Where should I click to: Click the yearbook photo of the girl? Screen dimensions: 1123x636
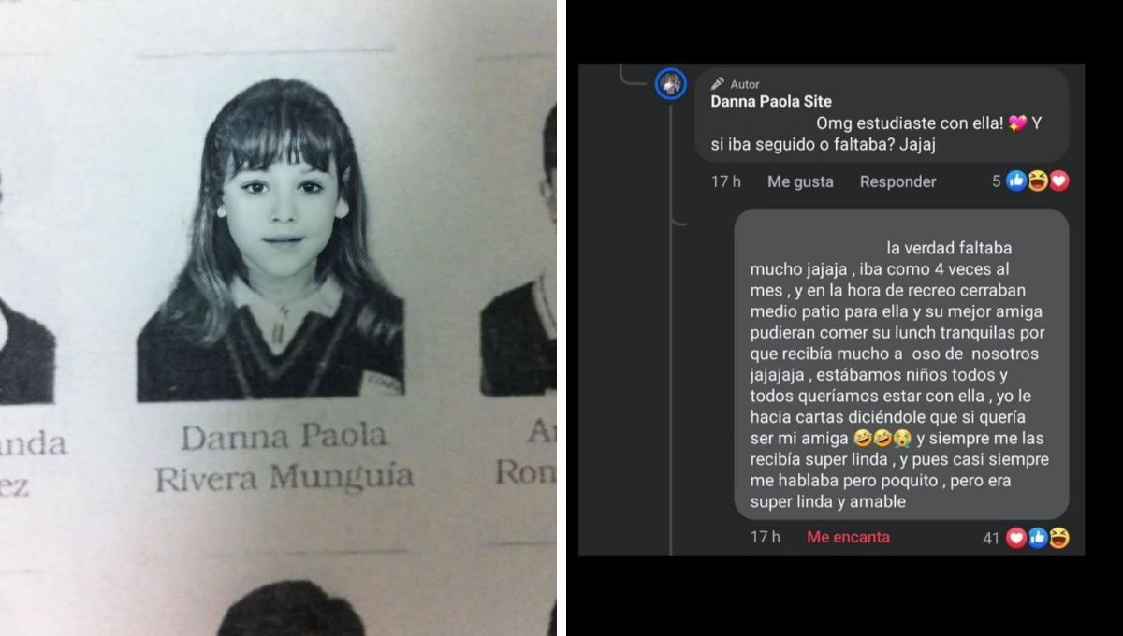point(271,241)
